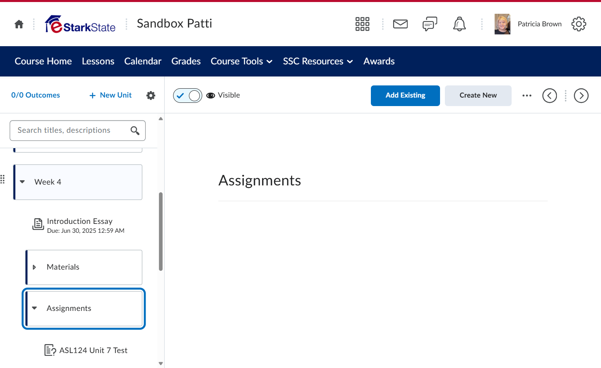The height and width of the screenshot is (368, 601).
Task: Go to the home page icon
Action: [19, 24]
